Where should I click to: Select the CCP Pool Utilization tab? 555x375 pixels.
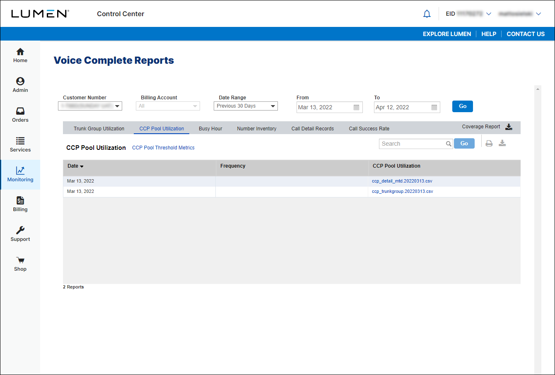coord(162,129)
